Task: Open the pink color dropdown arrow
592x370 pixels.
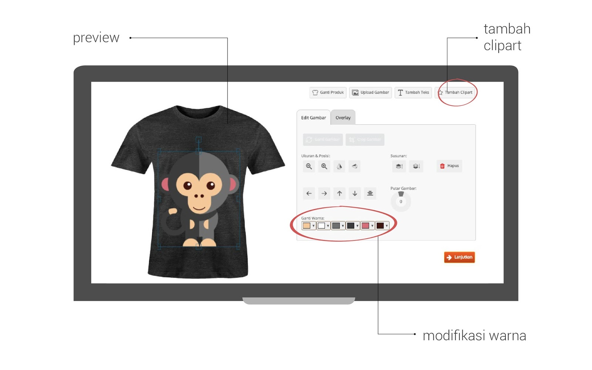Action: click(372, 226)
